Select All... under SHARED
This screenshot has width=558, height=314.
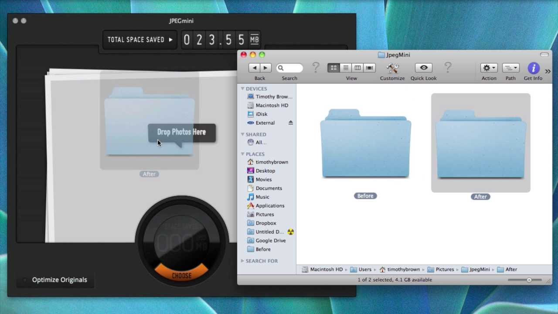(x=257, y=143)
